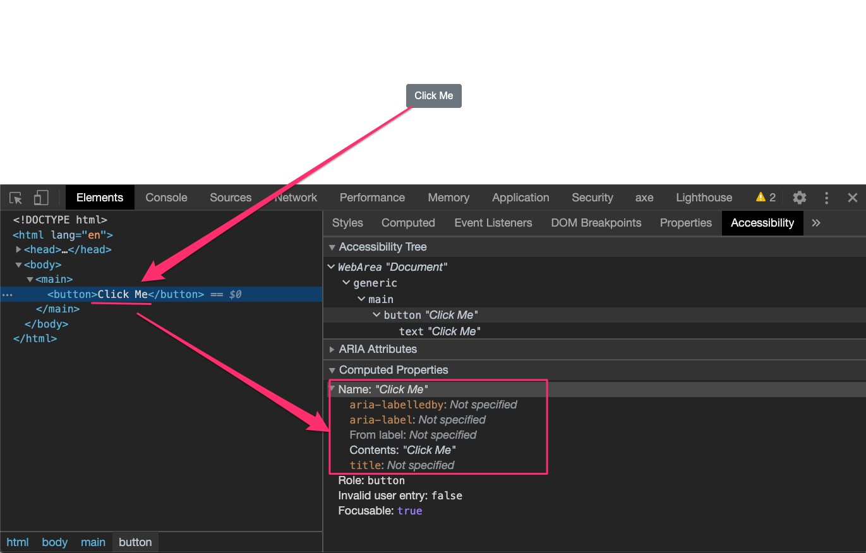Collapse the WebArea Document node
Viewport: 866px width, 553px height.
pos(331,267)
